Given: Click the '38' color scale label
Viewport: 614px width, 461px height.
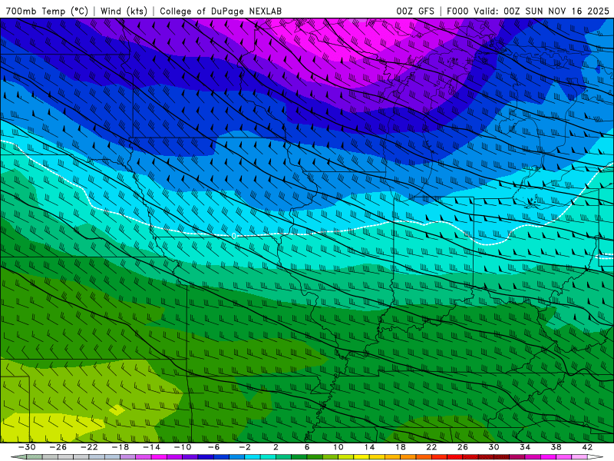Looking at the screenshot, I should point(556,447).
